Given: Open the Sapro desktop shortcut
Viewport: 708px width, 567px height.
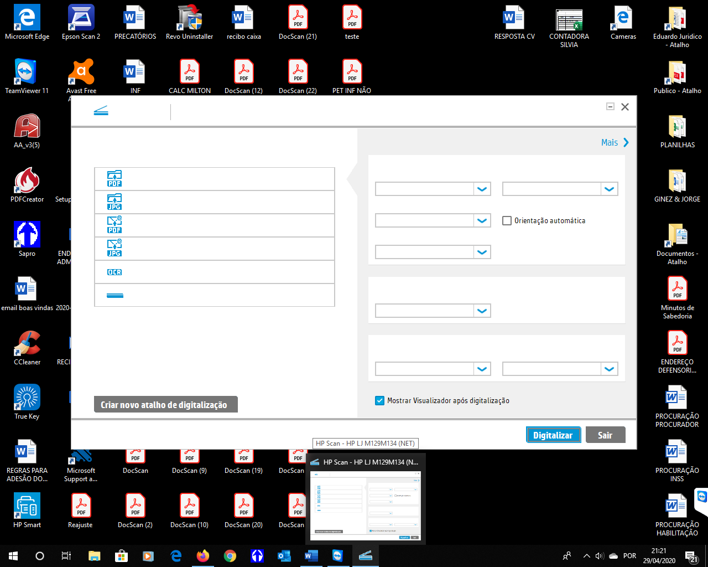Looking at the screenshot, I should pyautogui.click(x=27, y=239).
